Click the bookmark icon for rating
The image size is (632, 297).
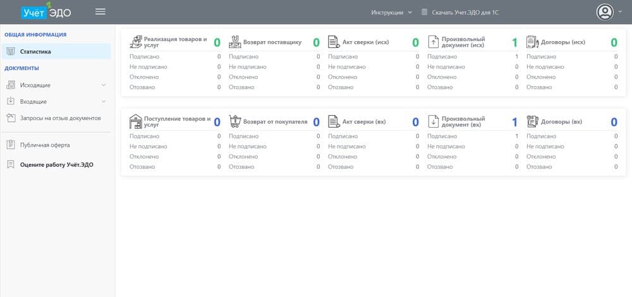tap(11, 164)
